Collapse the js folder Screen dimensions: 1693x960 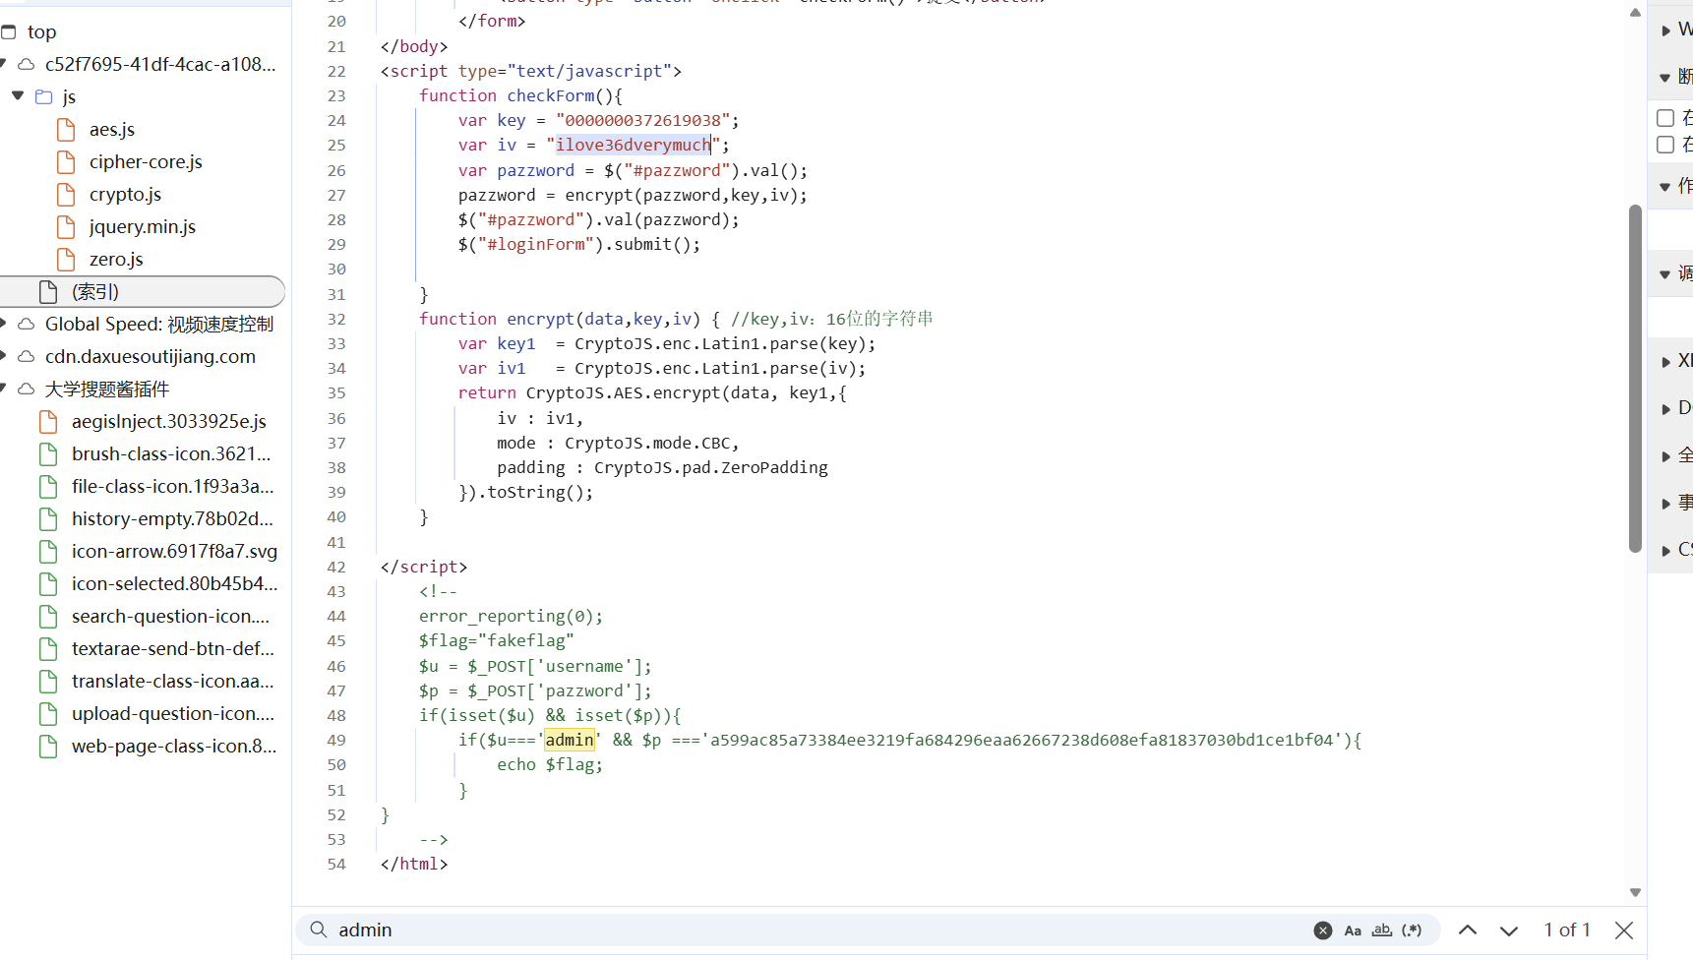[18, 96]
